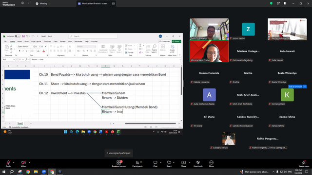This screenshot has height=175, width=312.
Task: Open File Explorer from bottom taskbar
Action: pyautogui.click(x=36, y=172)
